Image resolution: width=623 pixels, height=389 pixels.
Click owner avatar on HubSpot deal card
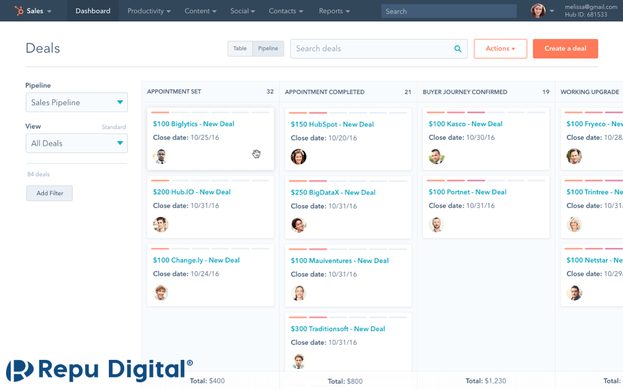tap(298, 157)
